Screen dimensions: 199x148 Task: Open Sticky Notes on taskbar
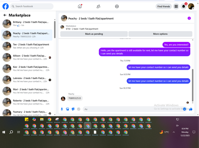point(27,119)
